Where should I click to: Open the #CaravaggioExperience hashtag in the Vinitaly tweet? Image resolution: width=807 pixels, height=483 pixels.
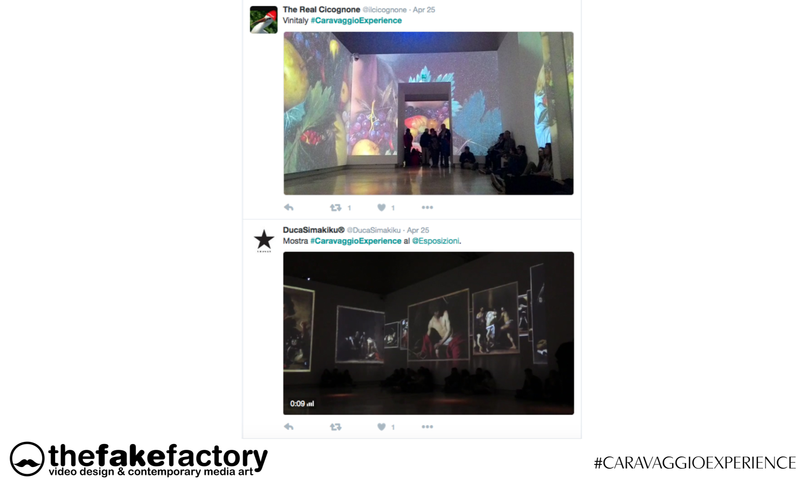(x=356, y=21)
